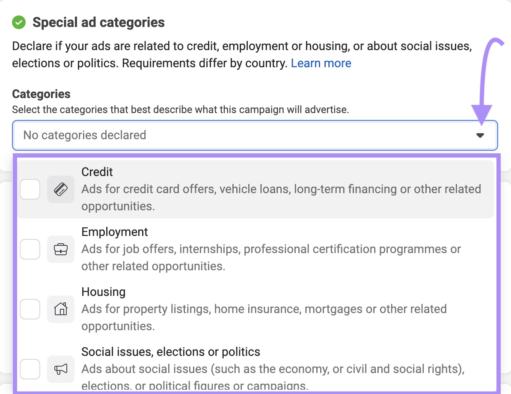
Task: Select the Credit option row
Action: tap(257, 189)
